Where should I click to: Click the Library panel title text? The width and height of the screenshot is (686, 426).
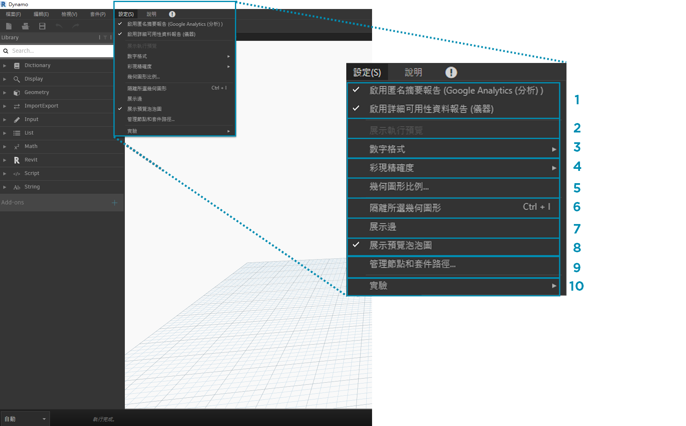(x=10, y=38)
